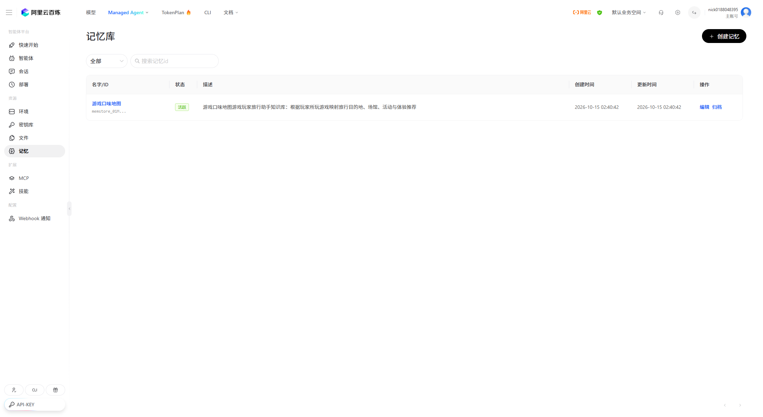The height and width of the screenshot is (417, 763).
Task: Click 归档 for 游戏口味地图
Action: click(717, 107)
